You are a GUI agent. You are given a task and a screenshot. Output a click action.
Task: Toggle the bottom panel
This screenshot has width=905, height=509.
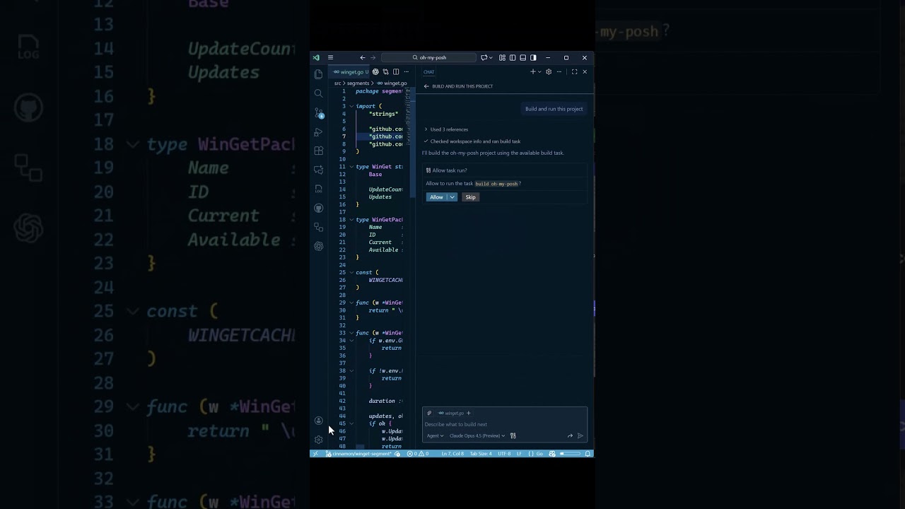(523, 58)
